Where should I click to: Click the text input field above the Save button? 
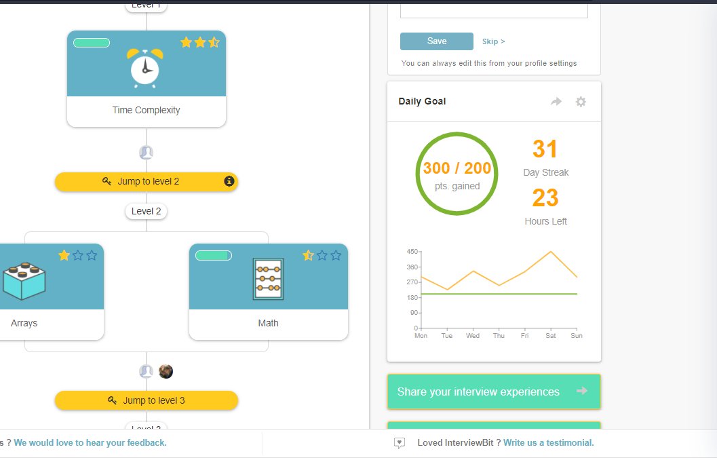coord(493,10)
